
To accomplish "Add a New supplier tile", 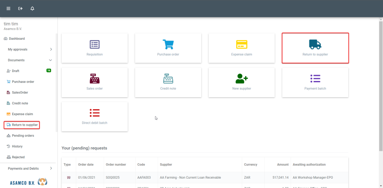I will tap(242, 82).
